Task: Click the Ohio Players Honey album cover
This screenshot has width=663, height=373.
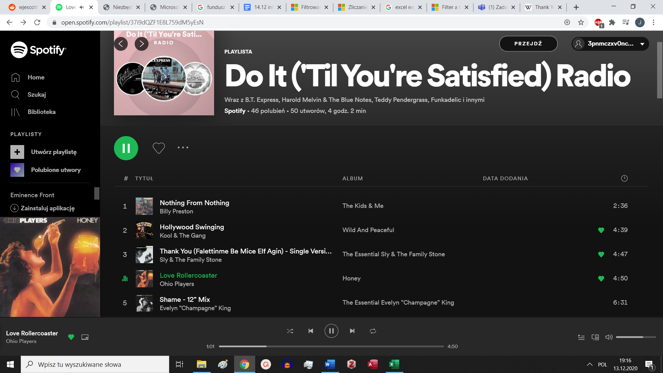Action: 50,267
